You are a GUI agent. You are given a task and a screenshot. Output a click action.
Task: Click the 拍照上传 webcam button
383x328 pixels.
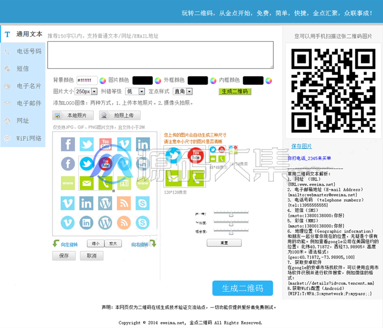[x=120, y=115]
